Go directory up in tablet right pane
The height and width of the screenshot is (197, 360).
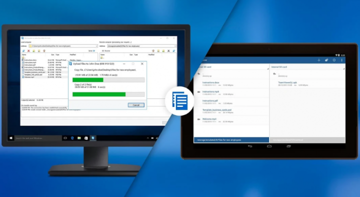274,74
